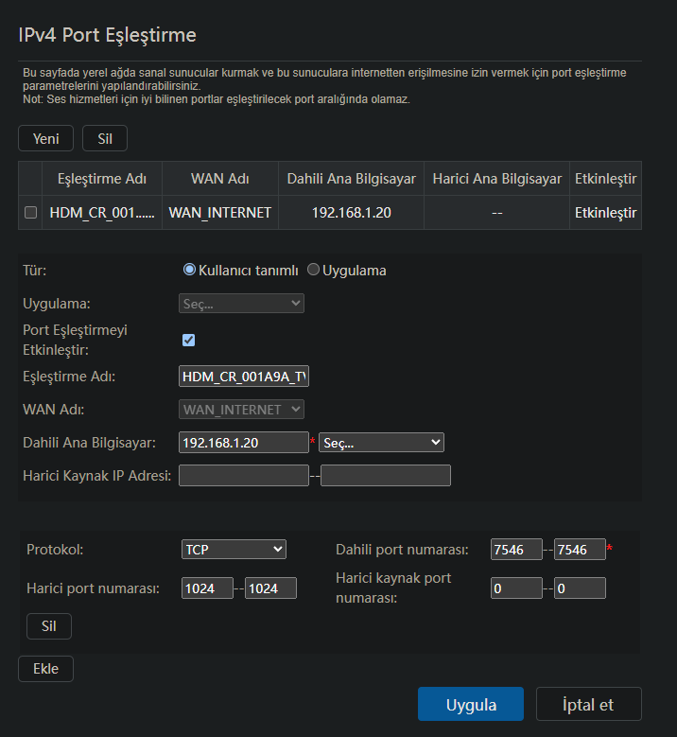Click the Sil button above the table
677x737 pixels.
click(x=105, y=138)
